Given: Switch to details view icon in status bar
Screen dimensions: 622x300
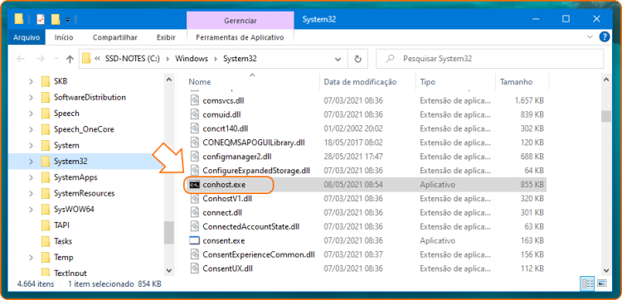Looking at the screenshot, I should tap(587, 283).
